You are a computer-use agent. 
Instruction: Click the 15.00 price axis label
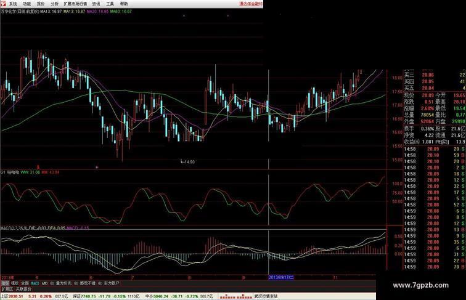tap(397, 160)
